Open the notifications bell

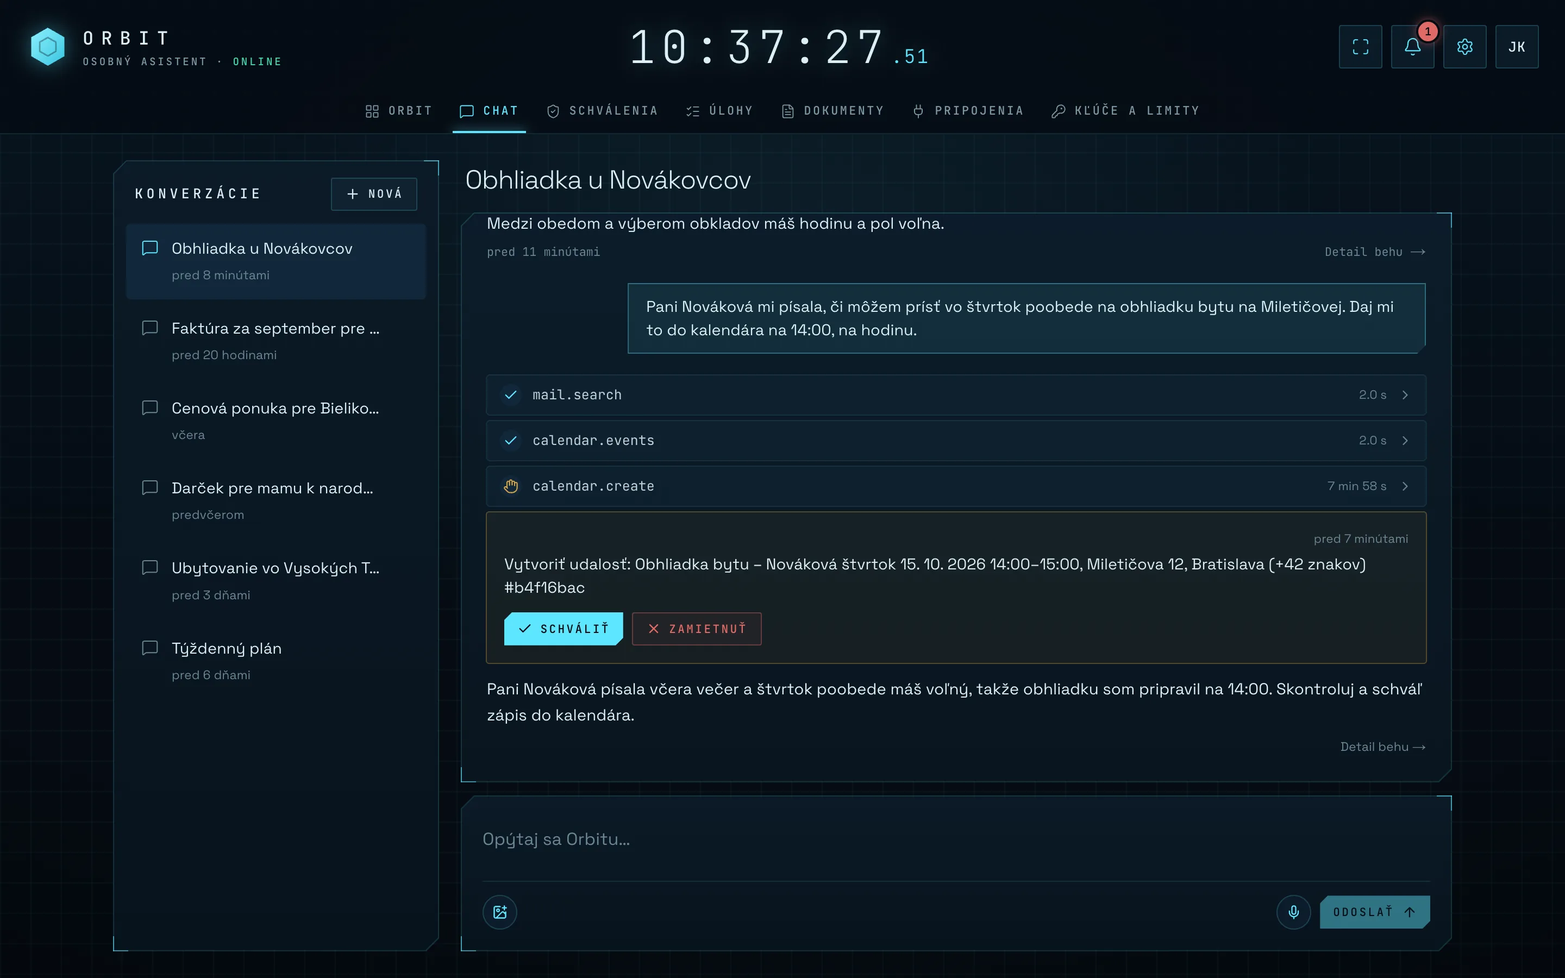coord(1412,47)
